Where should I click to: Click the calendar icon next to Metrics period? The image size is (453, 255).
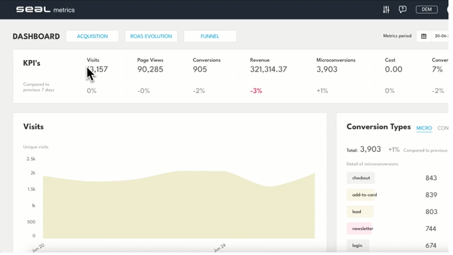coord(423,36)
